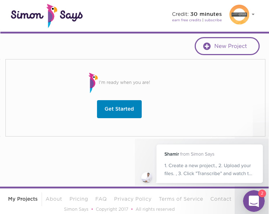
Task: Expand the account dropdown arrow
Action: [x=253, y=14]
